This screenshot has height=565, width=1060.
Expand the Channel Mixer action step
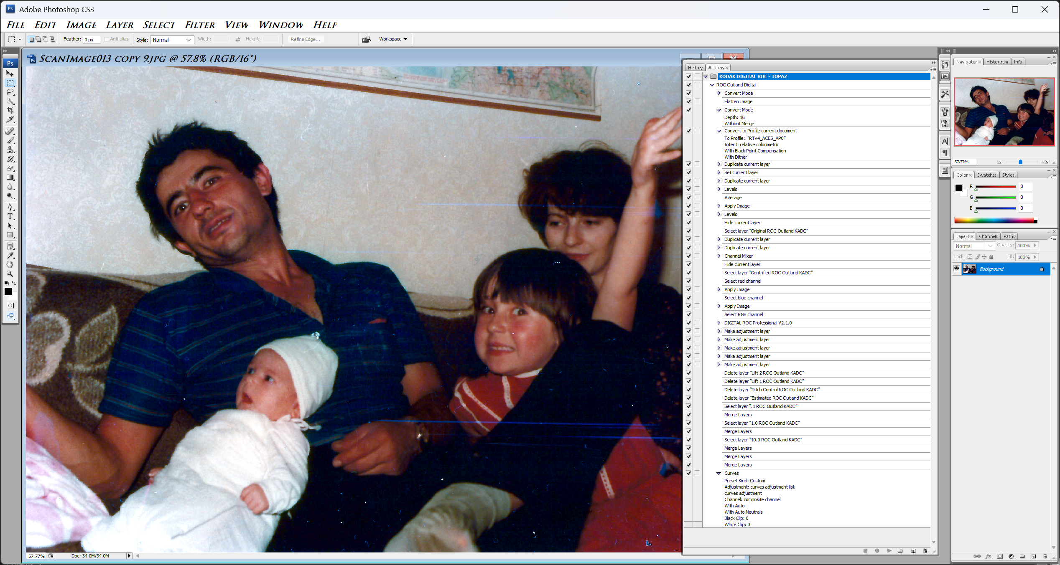pos(719,256)
